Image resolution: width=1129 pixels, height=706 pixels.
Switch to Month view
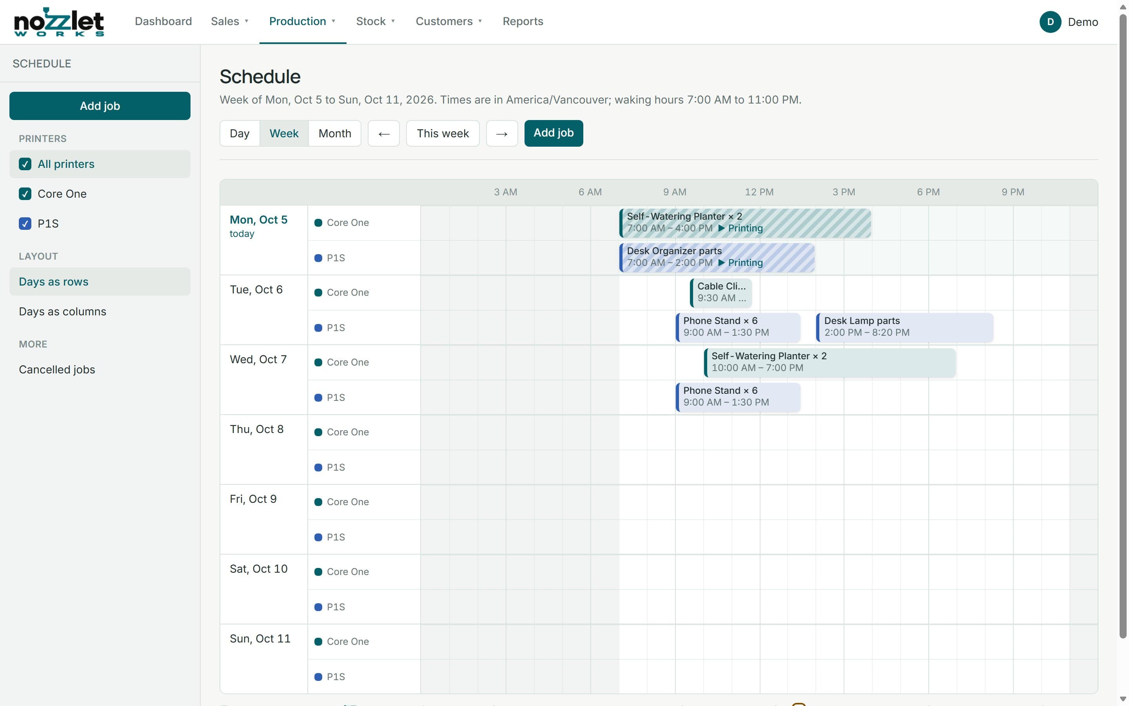pyautogui.click(x=334, y=133)
